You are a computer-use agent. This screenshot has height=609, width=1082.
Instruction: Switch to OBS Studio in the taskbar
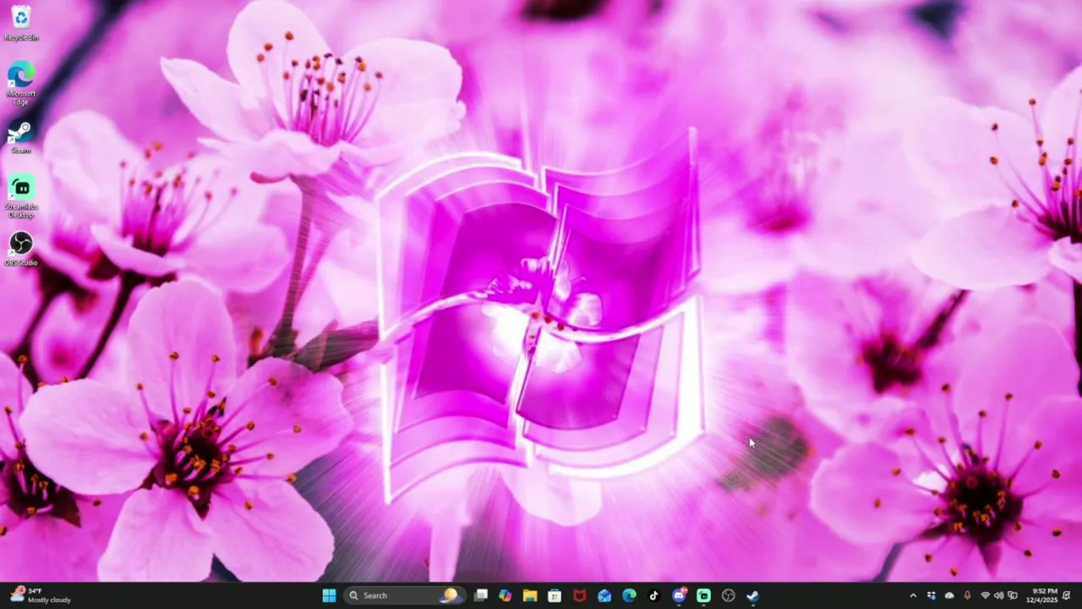729,595
